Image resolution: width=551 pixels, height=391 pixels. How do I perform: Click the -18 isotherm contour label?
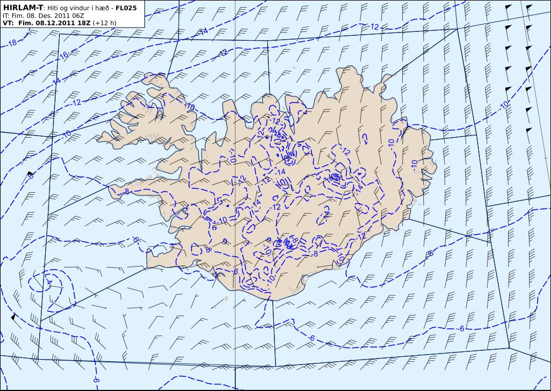click(12, 43)
